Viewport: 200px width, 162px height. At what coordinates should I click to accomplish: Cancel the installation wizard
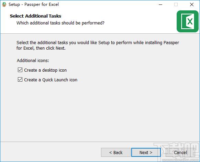tap(180, 152)
